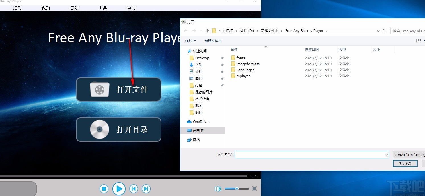Click 新建文件夹 to create a folder
This screenshot has height=196, width=425.
(213, 41)
